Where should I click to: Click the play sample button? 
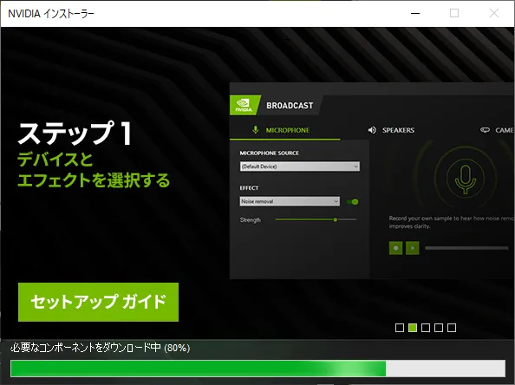tap(413, 248)
